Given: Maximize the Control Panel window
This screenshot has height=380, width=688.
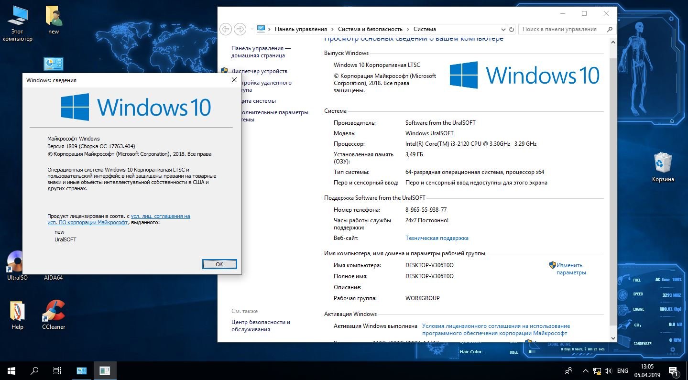Looking at the screenshot, I should (584, 13).
